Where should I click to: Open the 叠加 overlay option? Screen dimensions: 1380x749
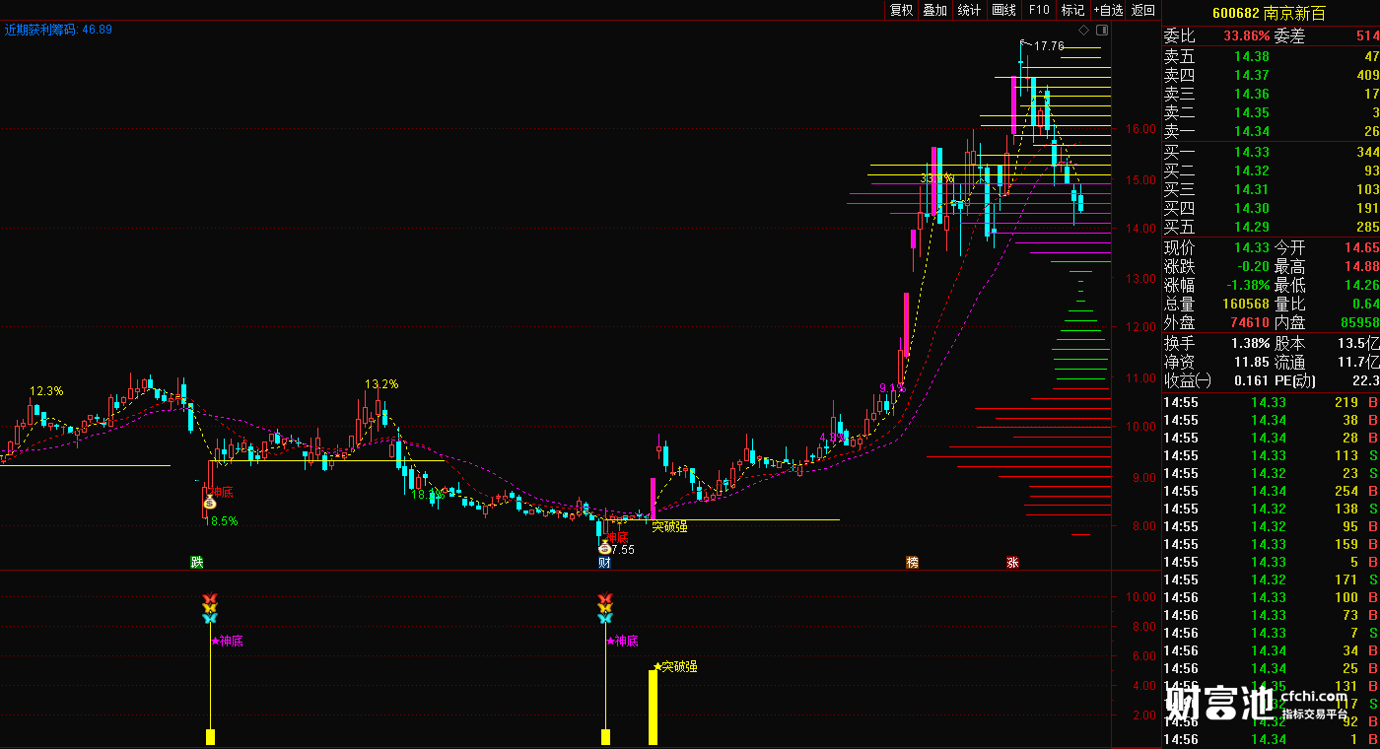pyautogui.click(x=934, y=10)
